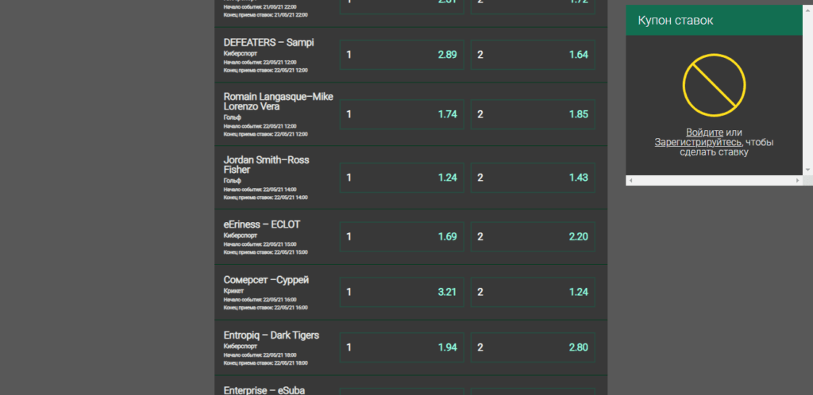Viewport: 813px width, 395px height.
Task: Click the coupon vertical scrollbar down arrow
Action: pos(807,170)
